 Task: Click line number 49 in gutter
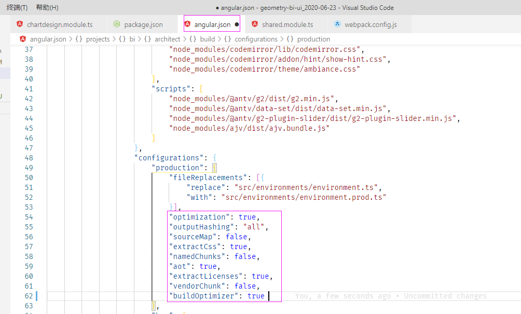point(29,168)
